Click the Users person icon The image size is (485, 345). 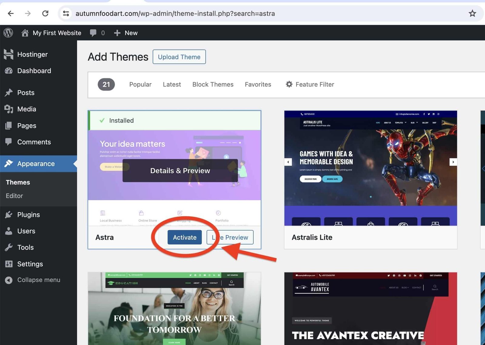coord(9,231)
